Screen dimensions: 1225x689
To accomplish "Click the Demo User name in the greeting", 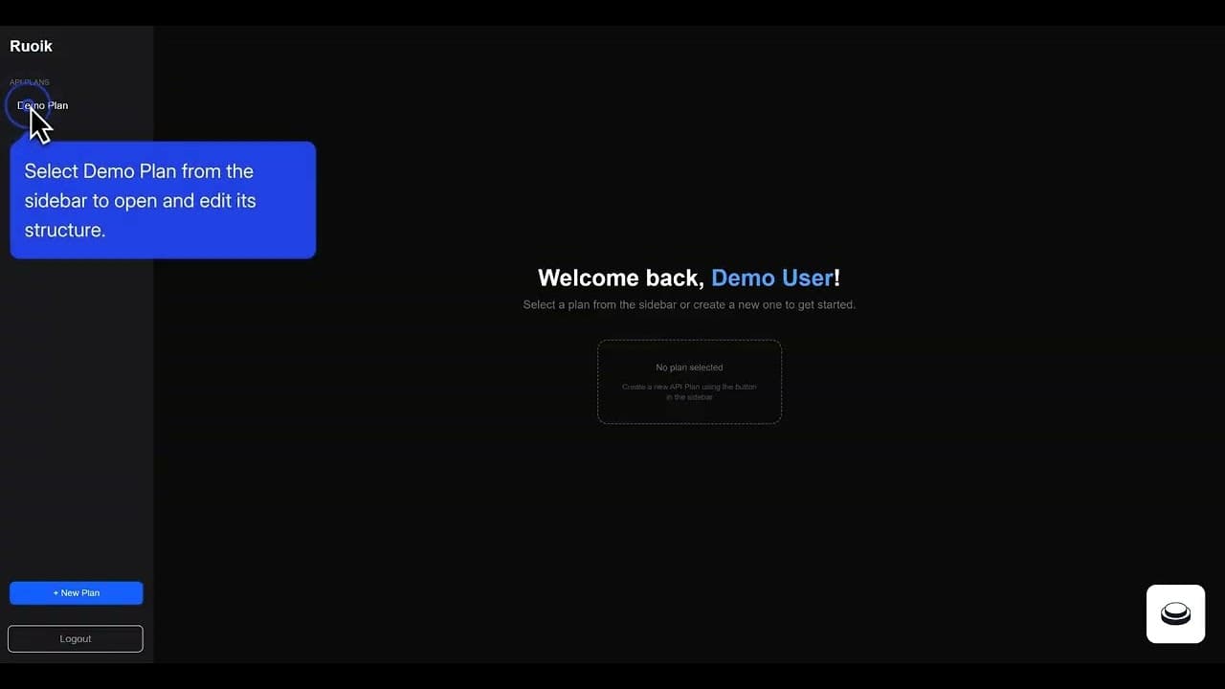I will point(771,278).
